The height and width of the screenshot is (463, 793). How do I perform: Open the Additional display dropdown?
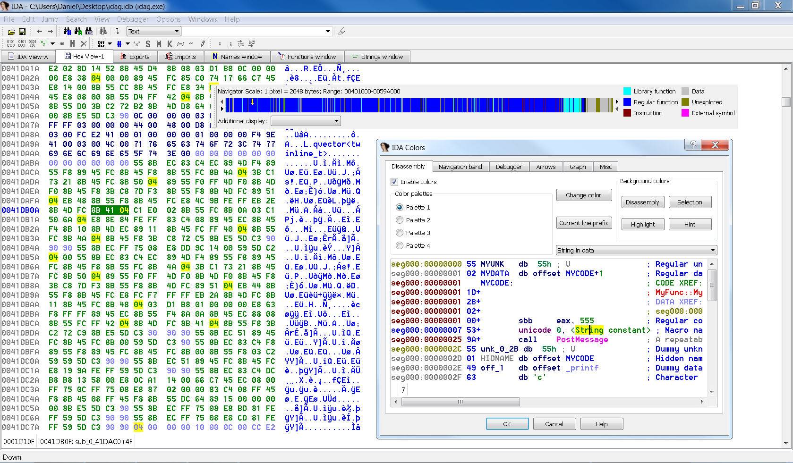(x=305, y=121)
